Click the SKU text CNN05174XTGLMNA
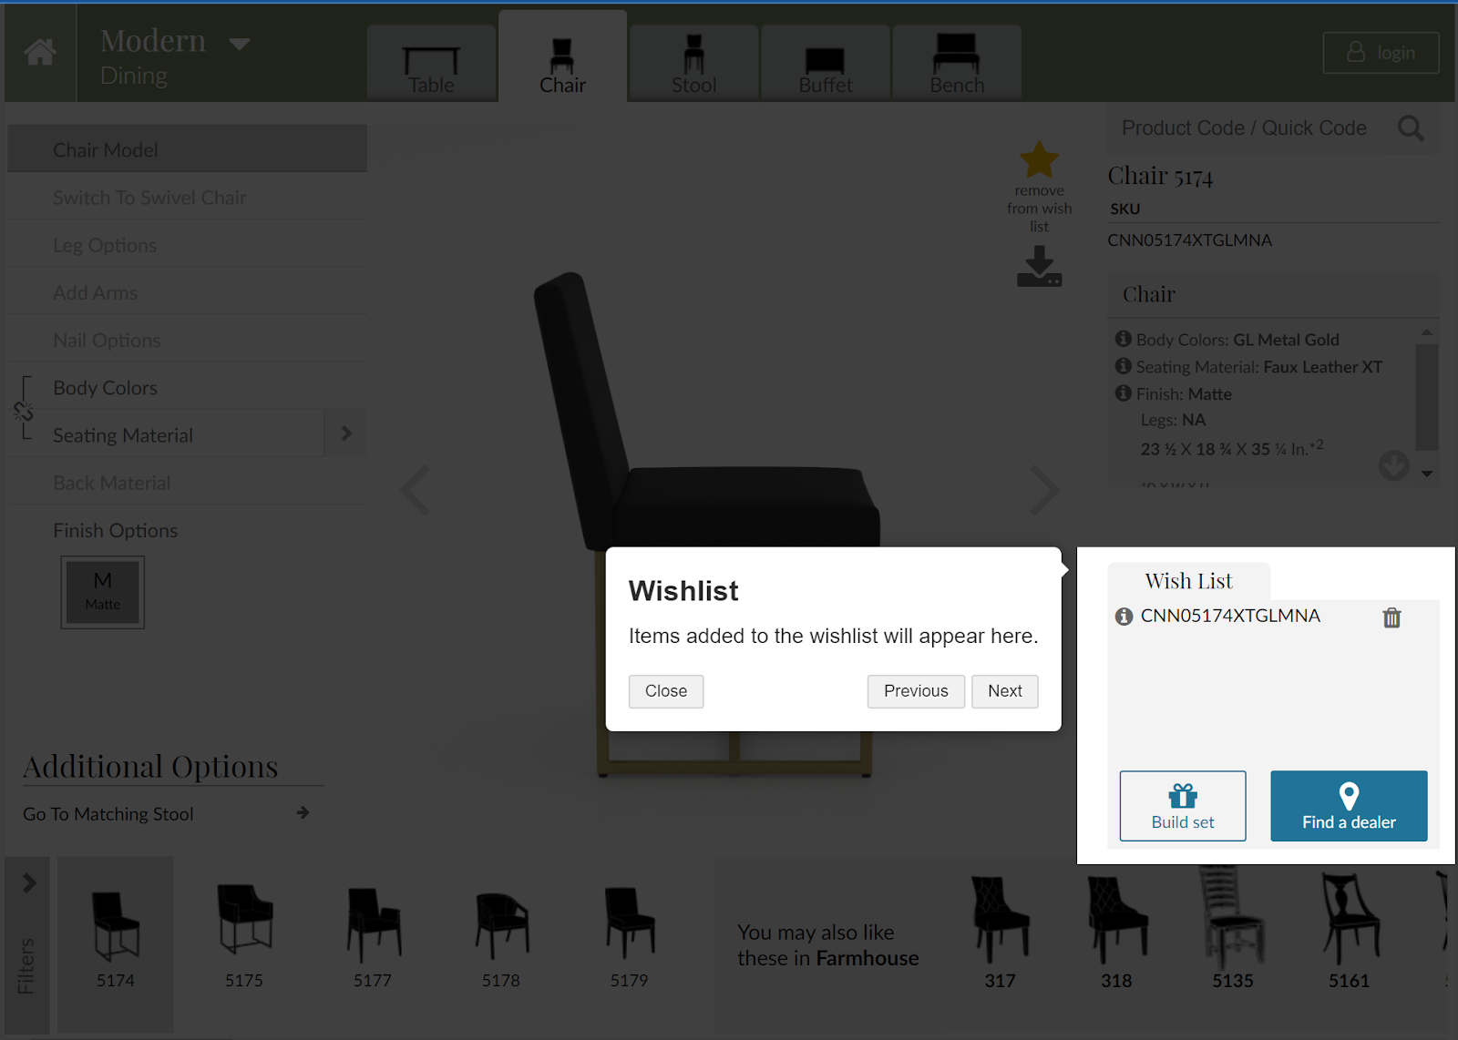Screen dimensions: 1458x1040 coord(1190,240)
